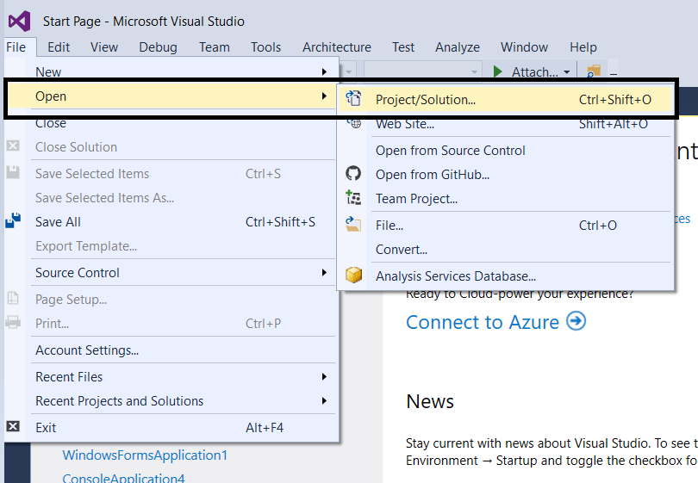Select Open from GitHub...

[505, 174]
